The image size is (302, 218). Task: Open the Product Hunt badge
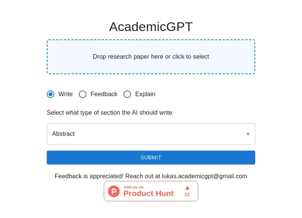click(x=151, y=191)
